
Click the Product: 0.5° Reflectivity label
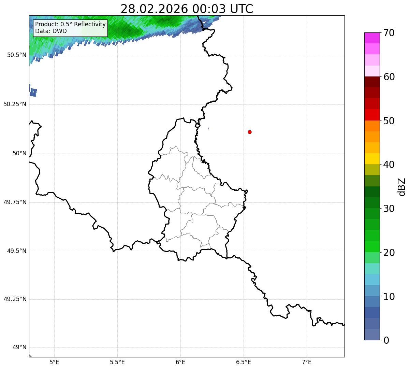pyautogui.click(x=71, y=25)
